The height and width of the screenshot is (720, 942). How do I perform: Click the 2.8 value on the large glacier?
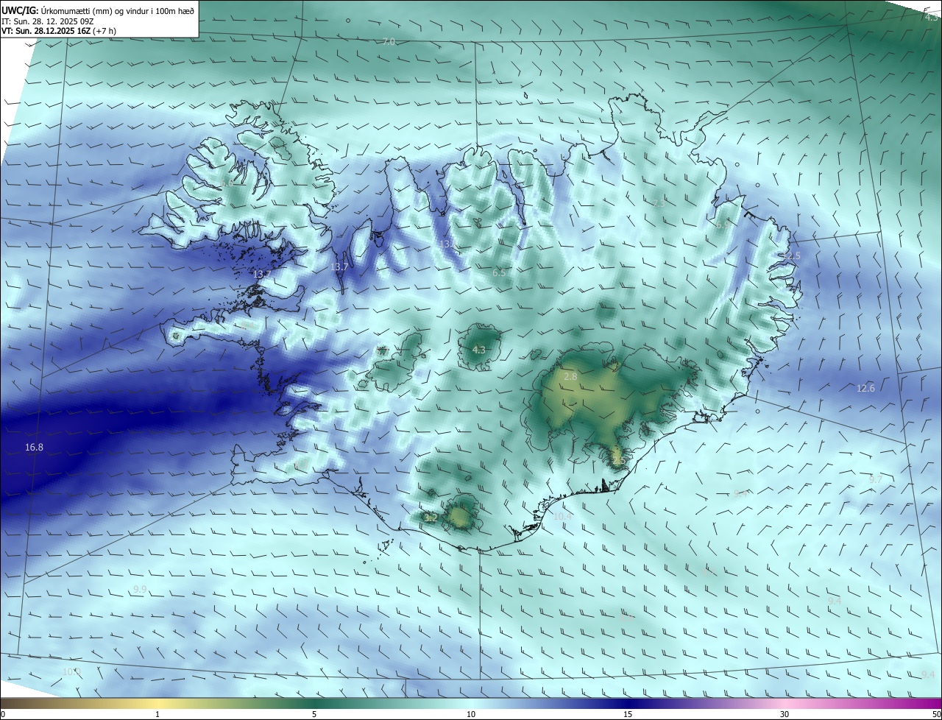click(x=570, y=377)
